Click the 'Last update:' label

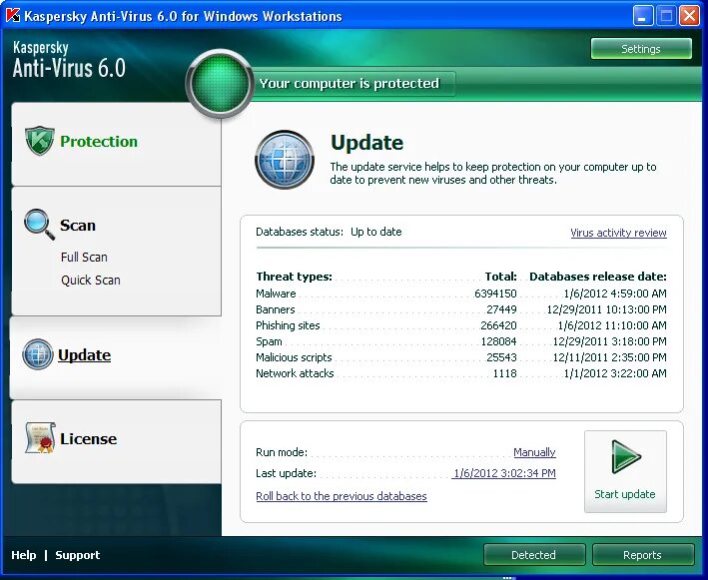coord(286,473)
